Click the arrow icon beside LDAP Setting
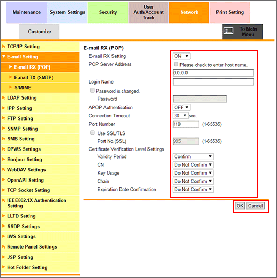The image size is (277, 278). coord(3,98)
